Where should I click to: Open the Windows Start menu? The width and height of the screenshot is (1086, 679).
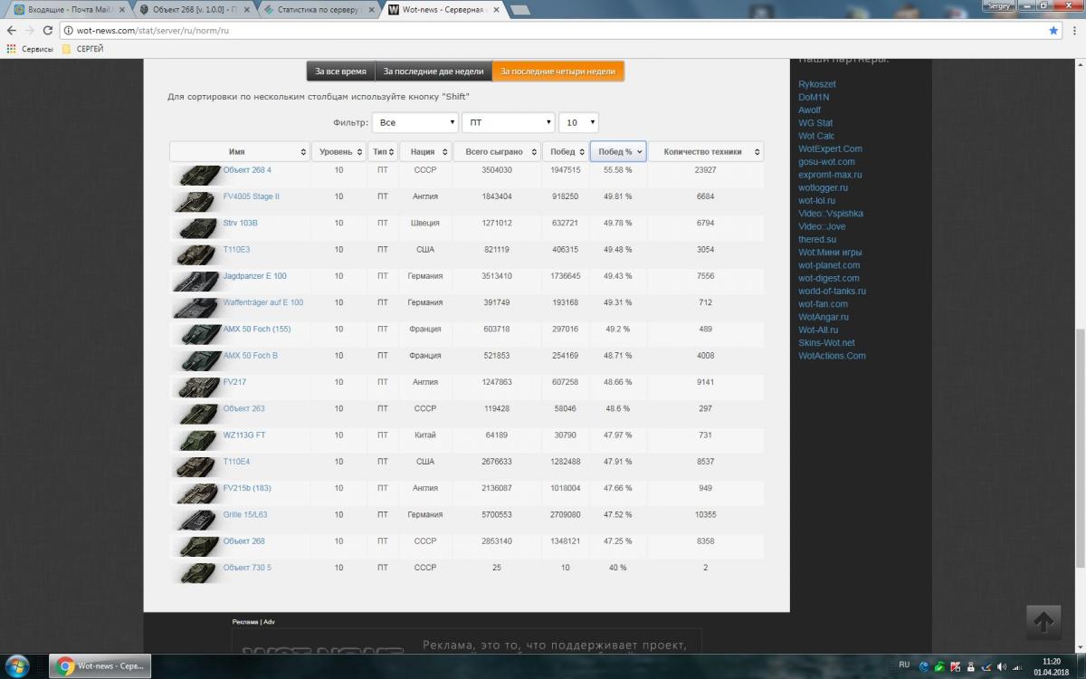[x=16, y=665]
